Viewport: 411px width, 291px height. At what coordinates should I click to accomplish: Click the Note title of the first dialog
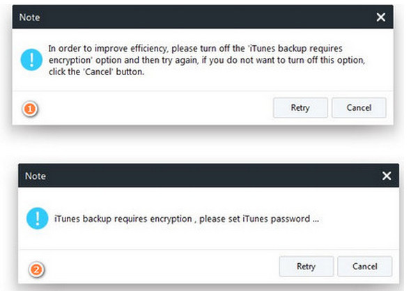click(x=30, y=17)
